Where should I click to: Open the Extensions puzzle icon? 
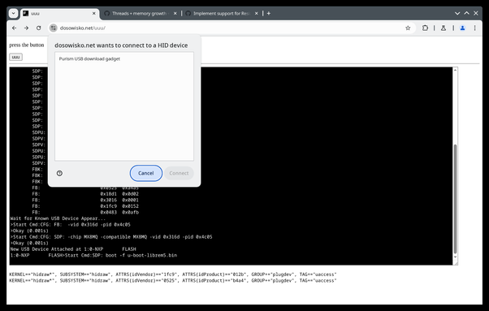click(425, 28)
